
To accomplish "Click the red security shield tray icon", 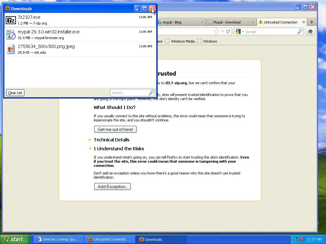I will pyautogui.click(x=302, y=239).
